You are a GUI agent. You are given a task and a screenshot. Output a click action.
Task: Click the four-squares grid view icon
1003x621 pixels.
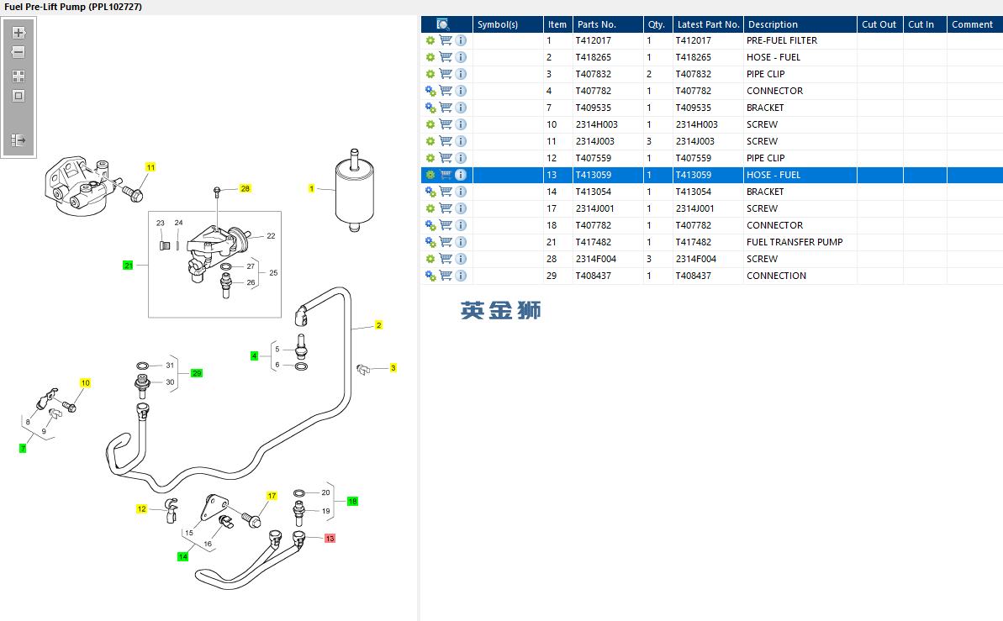click(x=18, y=76)
